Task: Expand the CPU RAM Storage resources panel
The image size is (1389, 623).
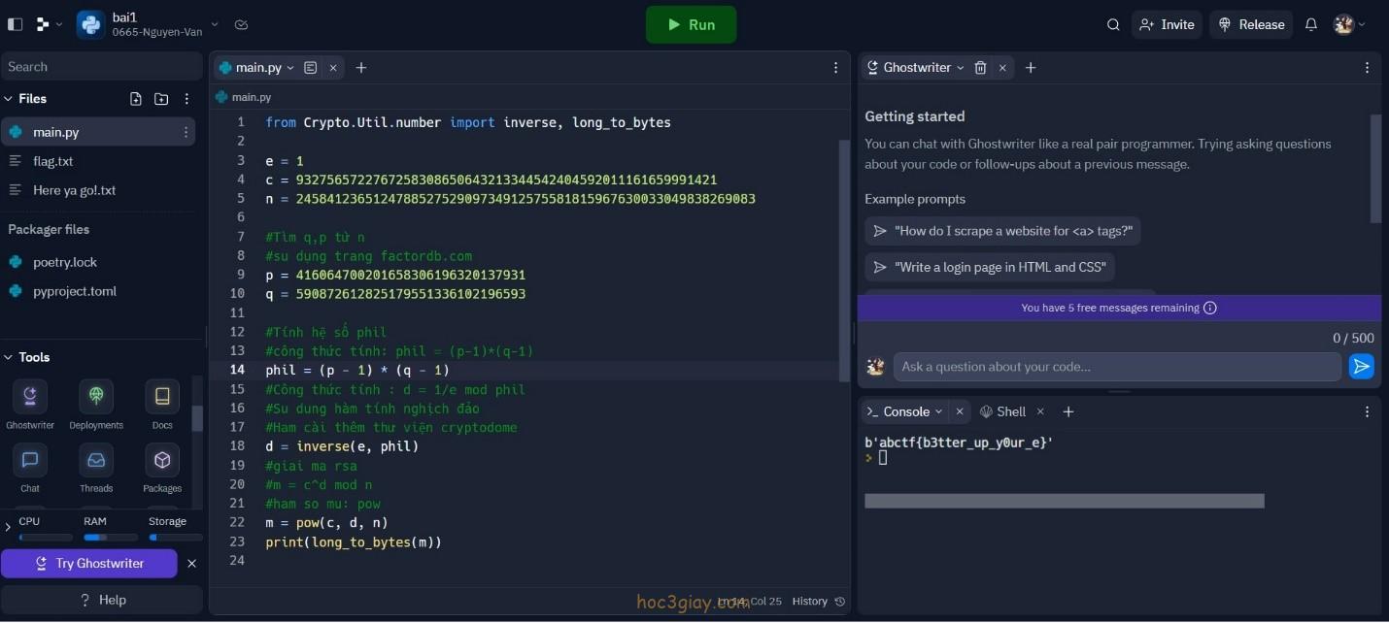Action: click(8, 527)
